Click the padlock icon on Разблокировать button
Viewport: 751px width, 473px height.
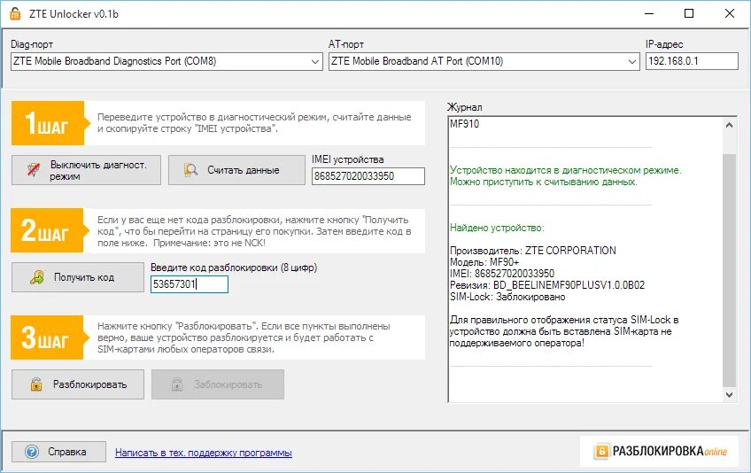click(x=36, y=384)
